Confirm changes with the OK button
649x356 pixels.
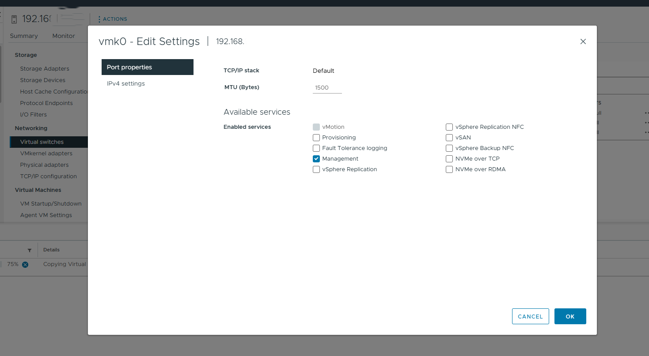(x=570, y=316)
